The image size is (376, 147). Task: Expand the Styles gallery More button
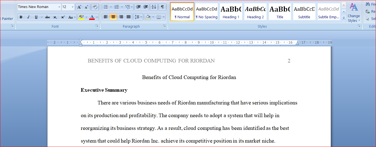pos(344,18)
